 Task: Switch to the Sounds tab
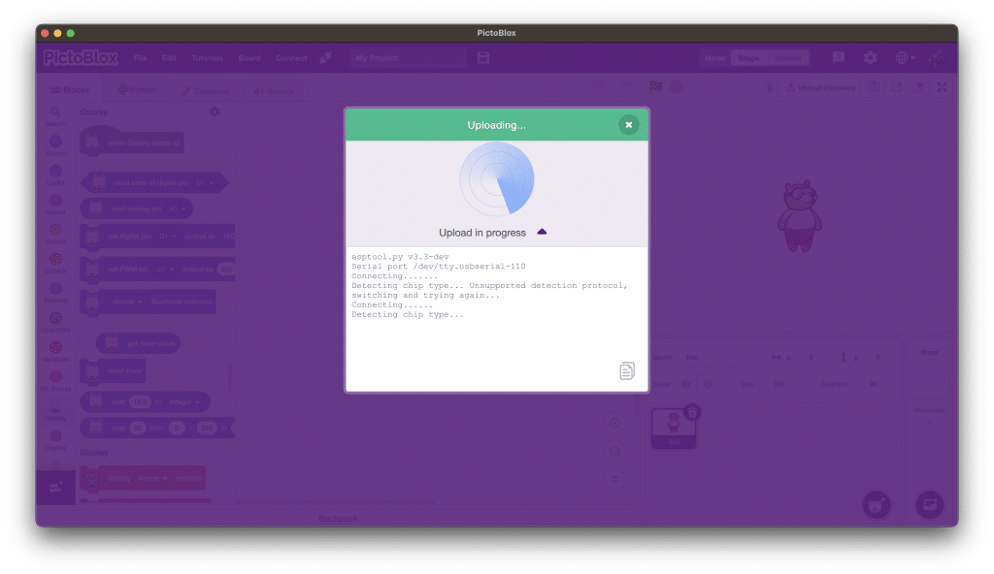274,90
